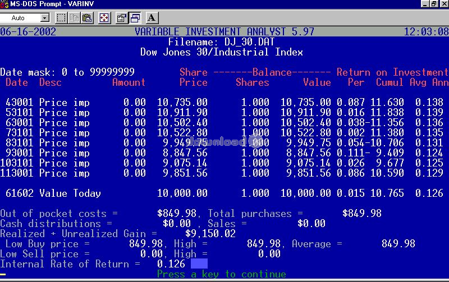This screenshot has height=282, width=449.
Task: Click the Mark selection toolbar icon
Action: tap(61, 18)
